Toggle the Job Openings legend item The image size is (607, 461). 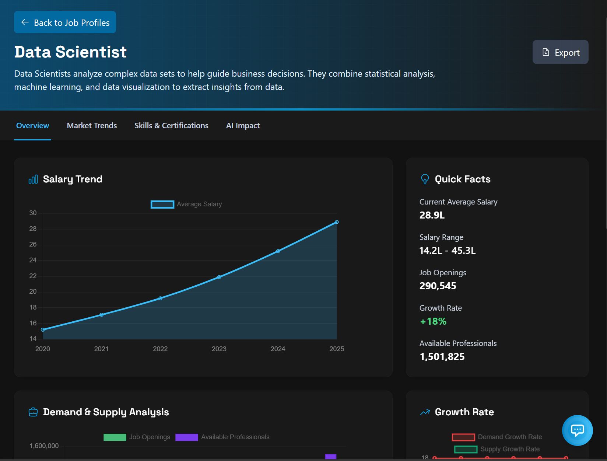[137, 437]
